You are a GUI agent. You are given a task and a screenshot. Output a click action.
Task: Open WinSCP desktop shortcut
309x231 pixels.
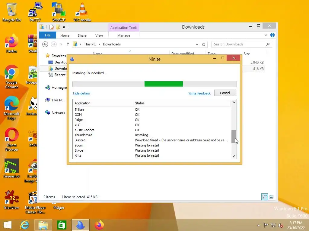coord(59,12)
